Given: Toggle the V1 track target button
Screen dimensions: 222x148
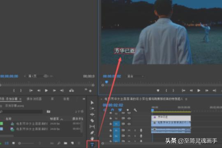Looking at the screenshot, I should [116, 124].
